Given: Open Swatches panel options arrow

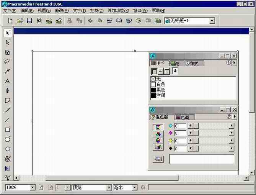Looking at the screenshot, I should coord(235,62).
